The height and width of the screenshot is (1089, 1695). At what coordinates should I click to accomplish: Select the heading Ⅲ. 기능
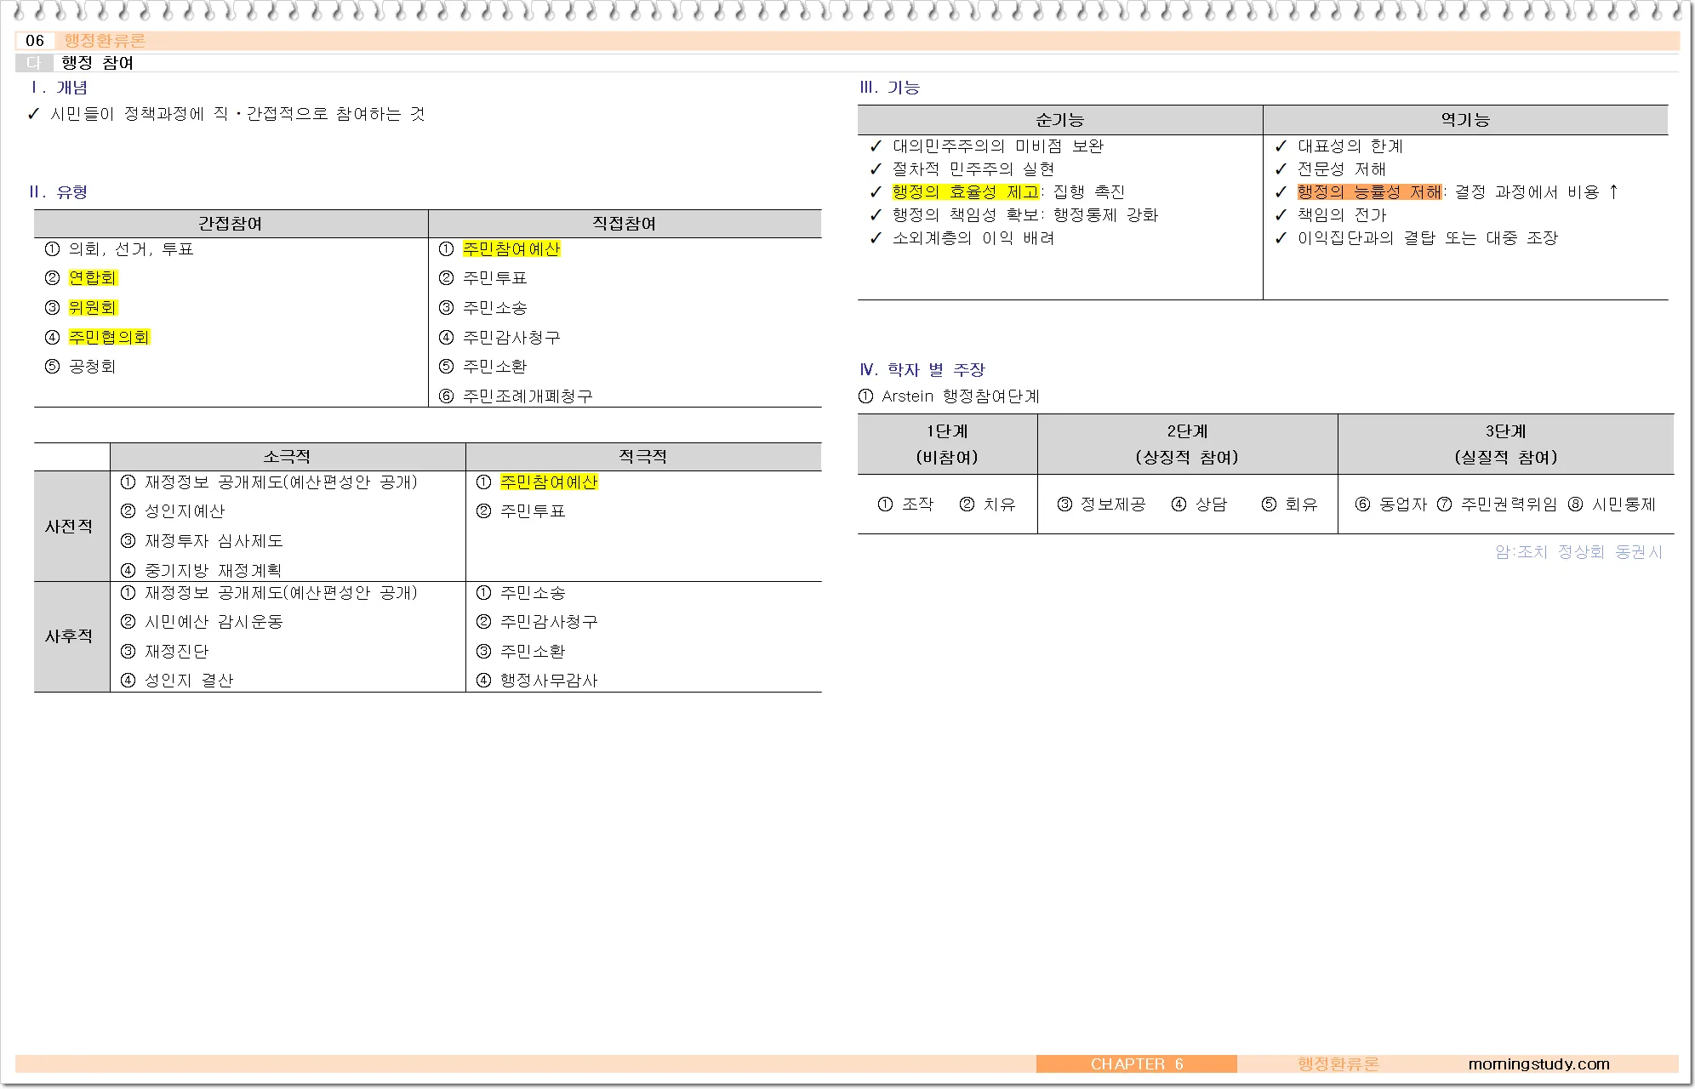[890, 88]
